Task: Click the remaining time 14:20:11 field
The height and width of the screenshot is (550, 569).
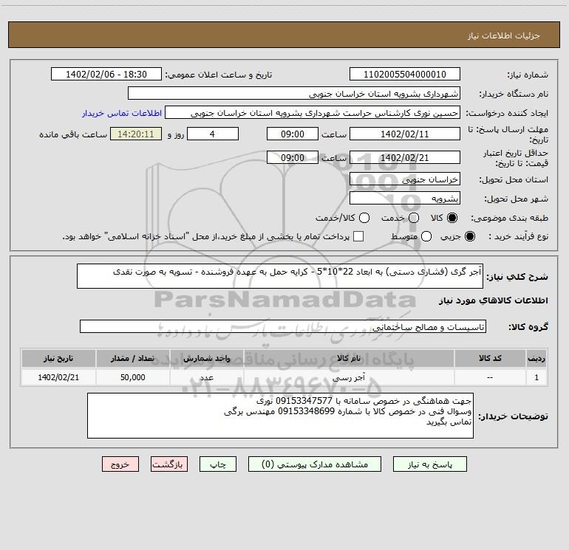Action: pyautogui.click(x=136, y=134)
